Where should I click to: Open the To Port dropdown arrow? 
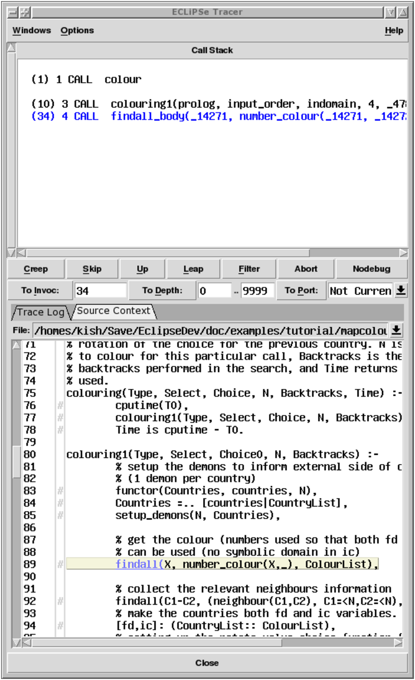tap(400, 290)
